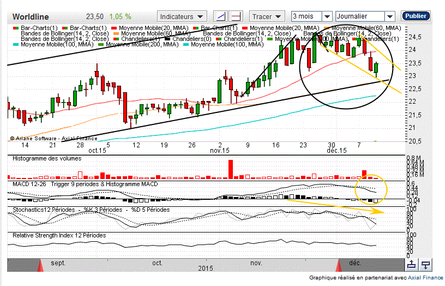Screen dimensions: 445x286
Task: Select the right red timeline marker near 'déc.'
Action: (x=339, y=265)
